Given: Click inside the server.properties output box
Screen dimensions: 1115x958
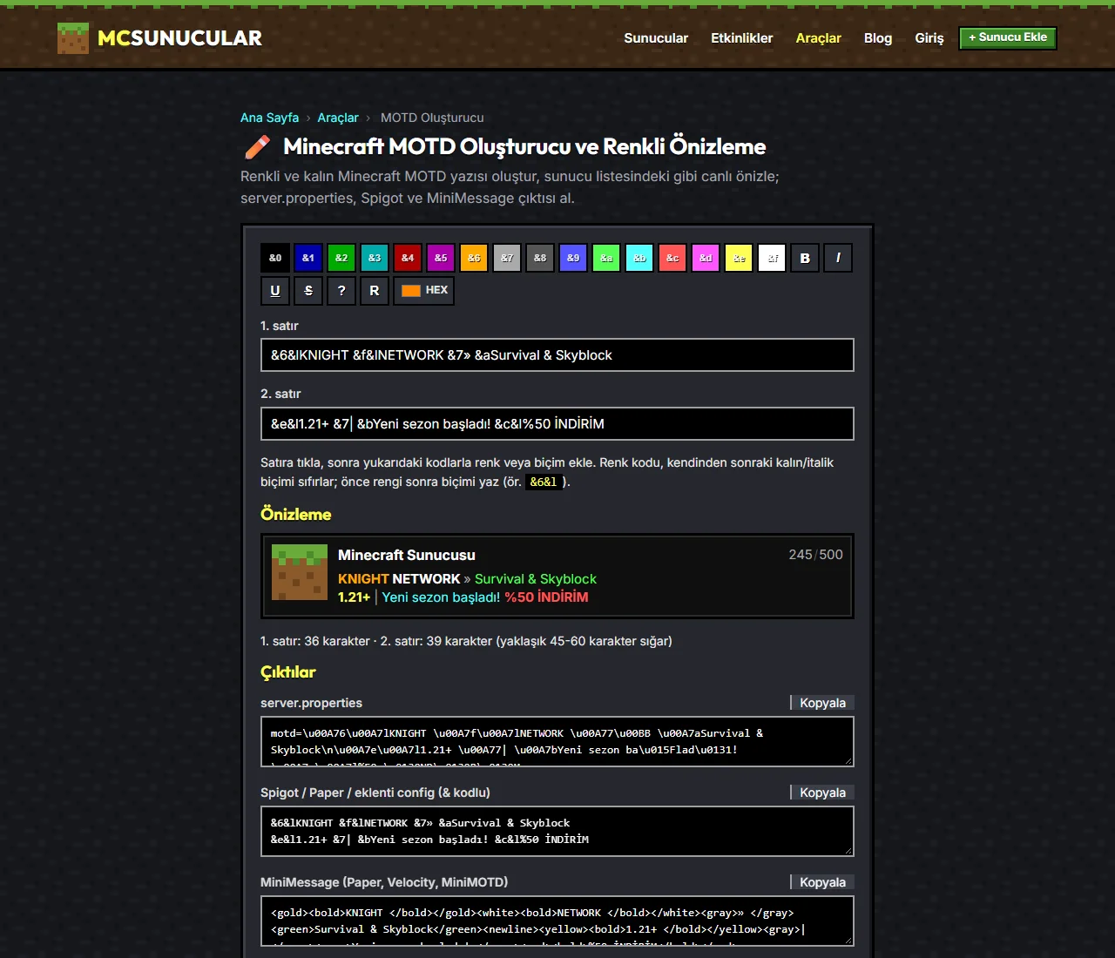Looking at the screenshot, I should tap(557, 742).
